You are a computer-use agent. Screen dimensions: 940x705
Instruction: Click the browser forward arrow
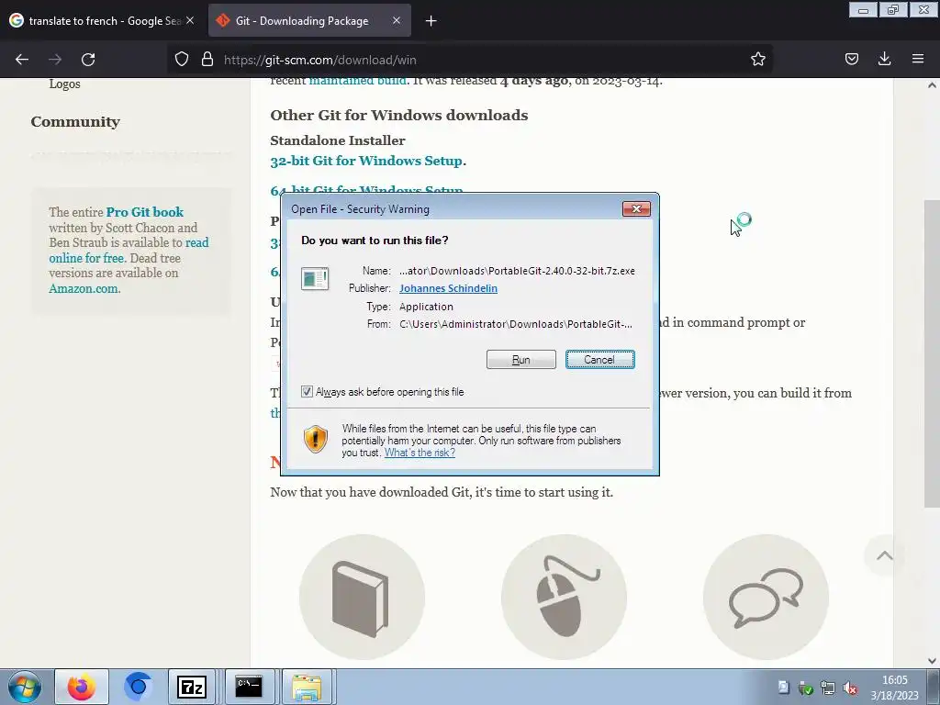point(55,60)
